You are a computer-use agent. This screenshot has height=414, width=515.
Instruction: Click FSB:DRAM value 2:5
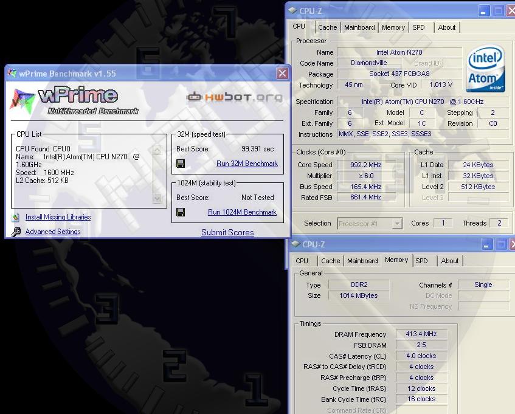coord(421,345)
